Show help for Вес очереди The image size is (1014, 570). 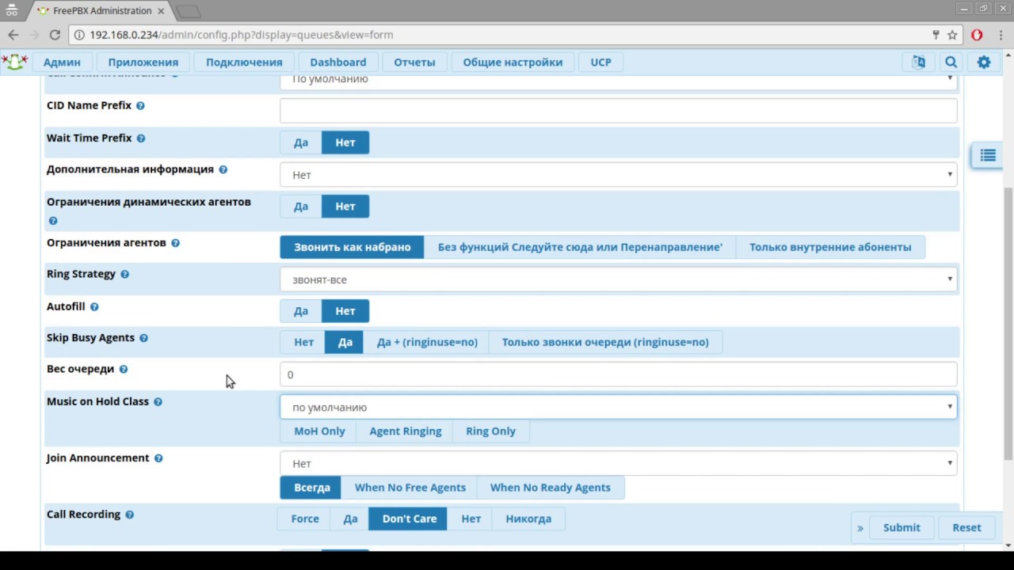click(x=123, y=369)
